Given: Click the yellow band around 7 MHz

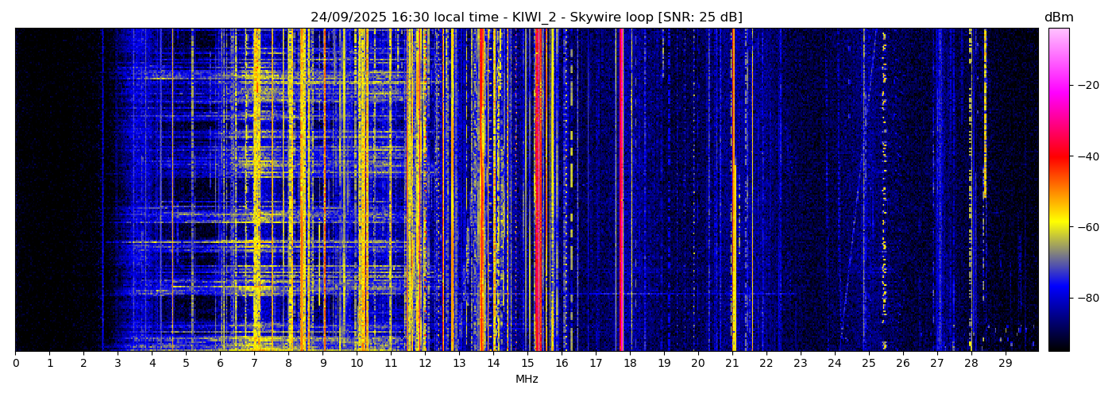Looking at the screenshot, I should click(256, 191).
